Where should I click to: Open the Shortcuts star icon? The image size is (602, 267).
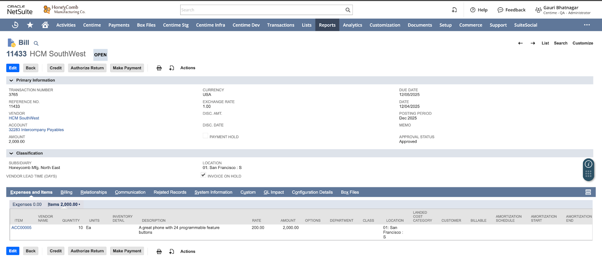pos(30,25)
